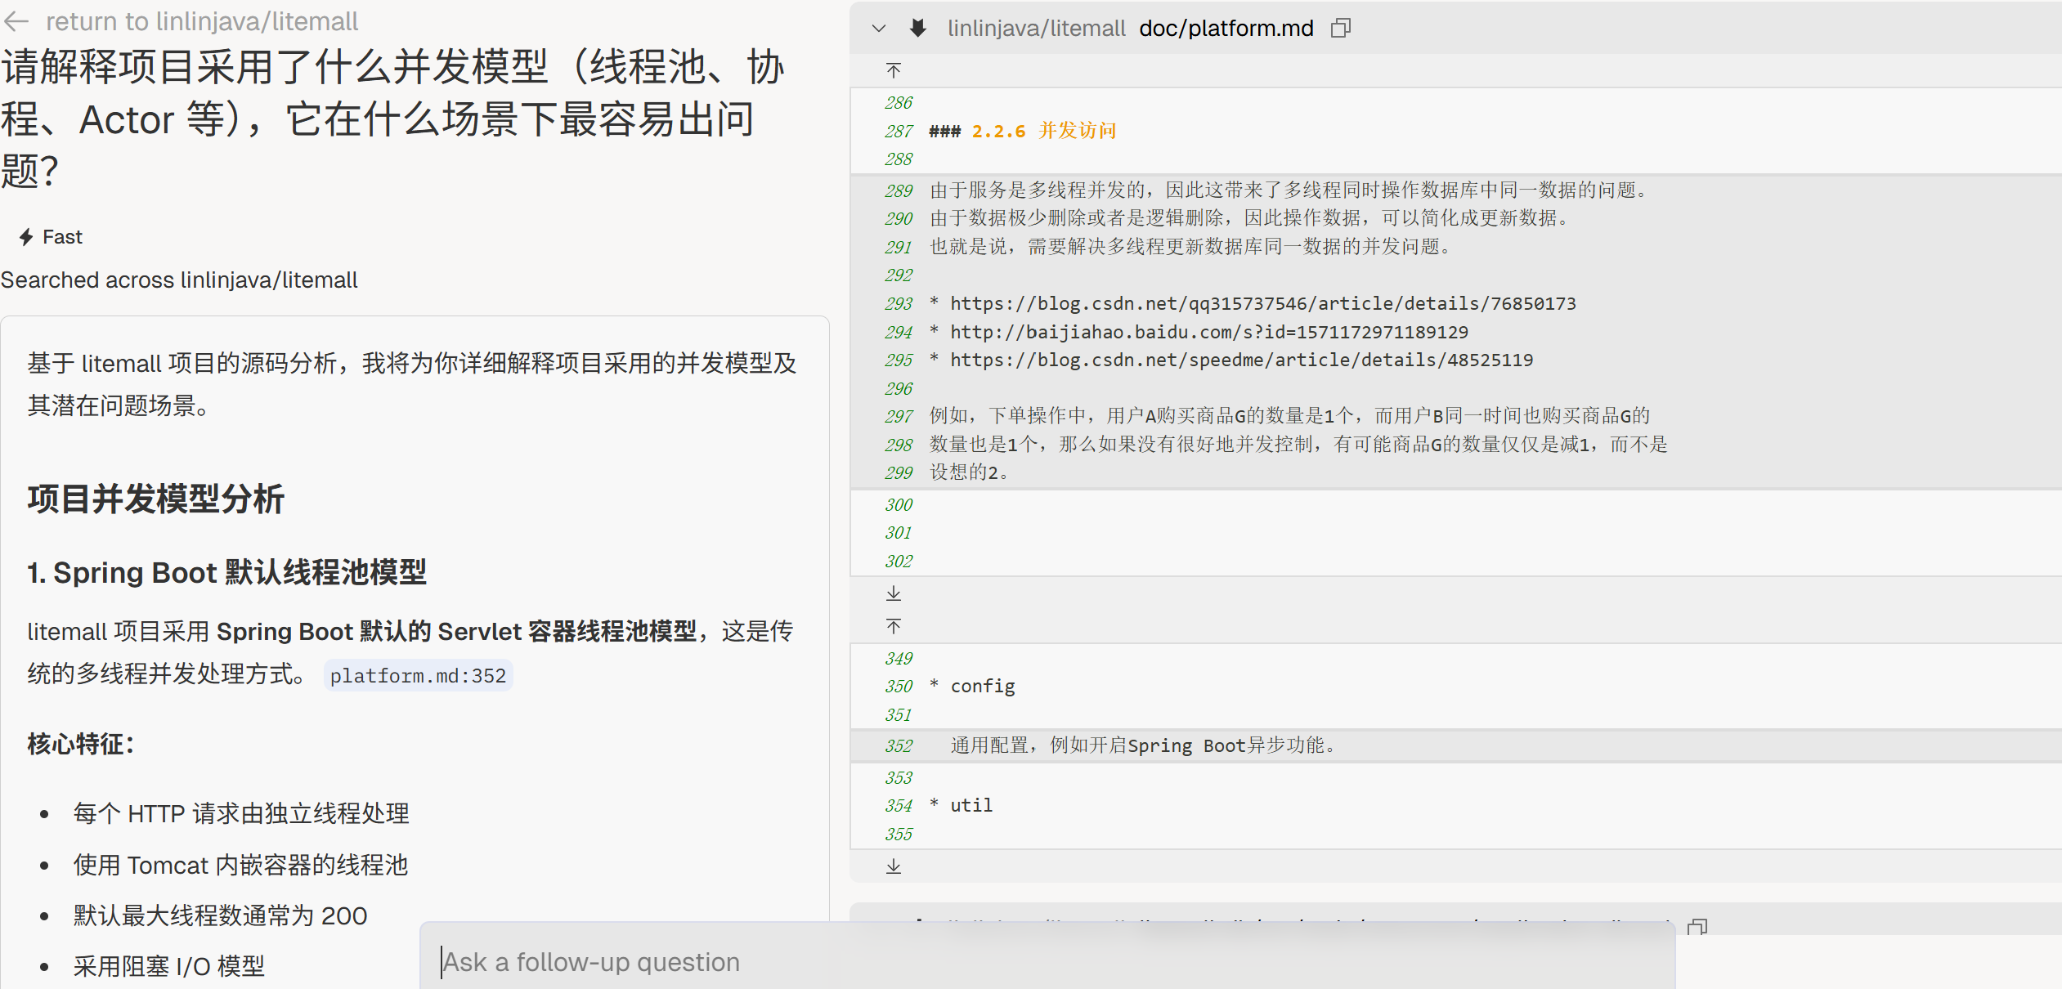The height and width of the screenshot is (989, 2062).
Task: Expand code downward below line 355
Action: pyautogui.click(x=894, y=866)
